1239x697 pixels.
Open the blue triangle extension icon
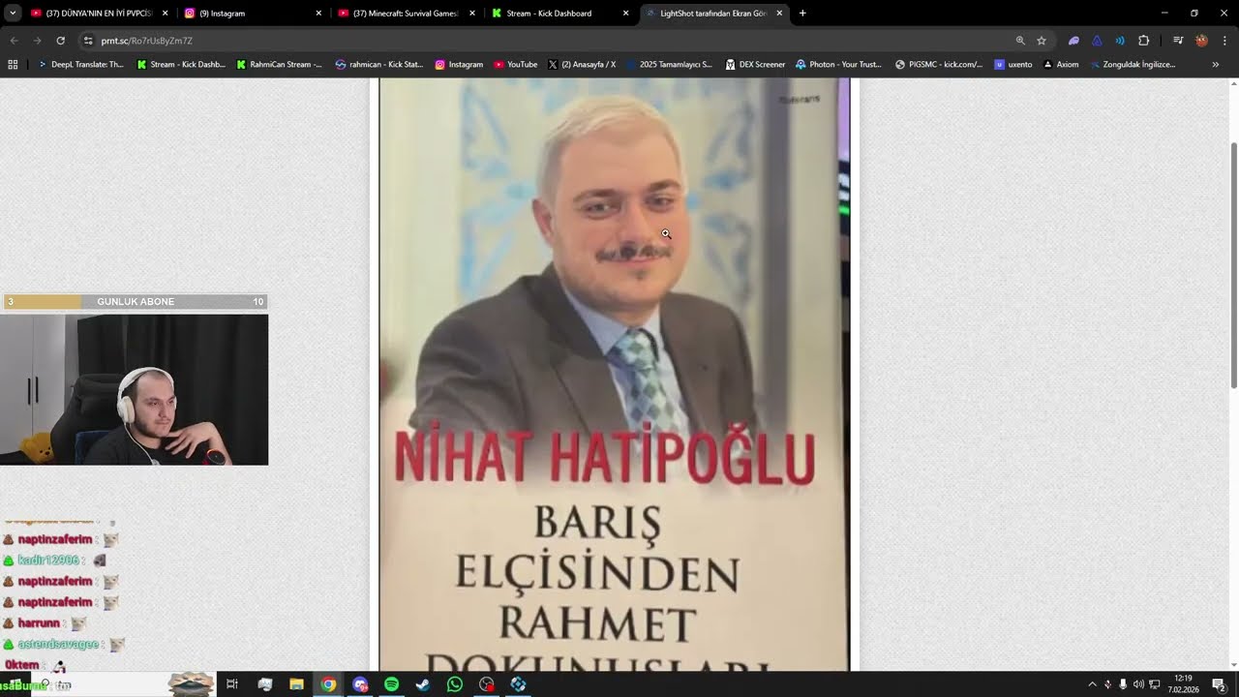(x=1097, y=41)
